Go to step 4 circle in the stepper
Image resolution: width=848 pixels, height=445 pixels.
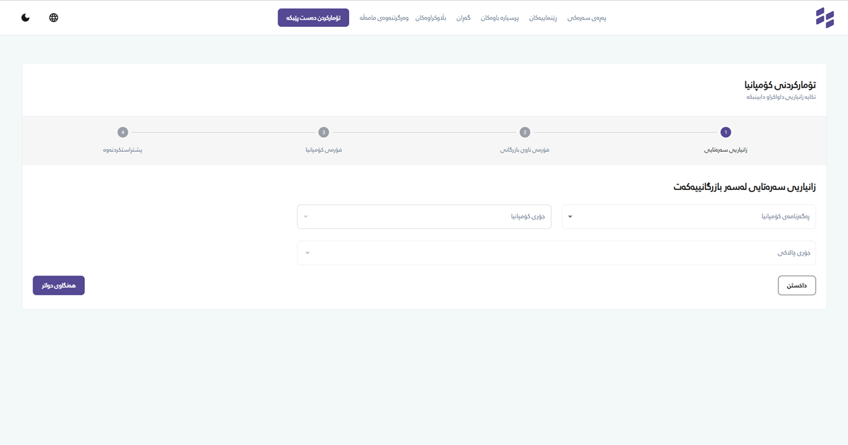pos(123,132)
